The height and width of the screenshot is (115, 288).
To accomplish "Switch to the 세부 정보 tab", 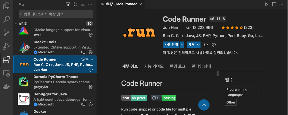I will point(130,66).
